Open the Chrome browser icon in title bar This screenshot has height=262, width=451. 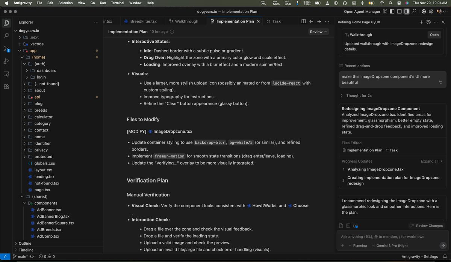[x=423, y=12]
